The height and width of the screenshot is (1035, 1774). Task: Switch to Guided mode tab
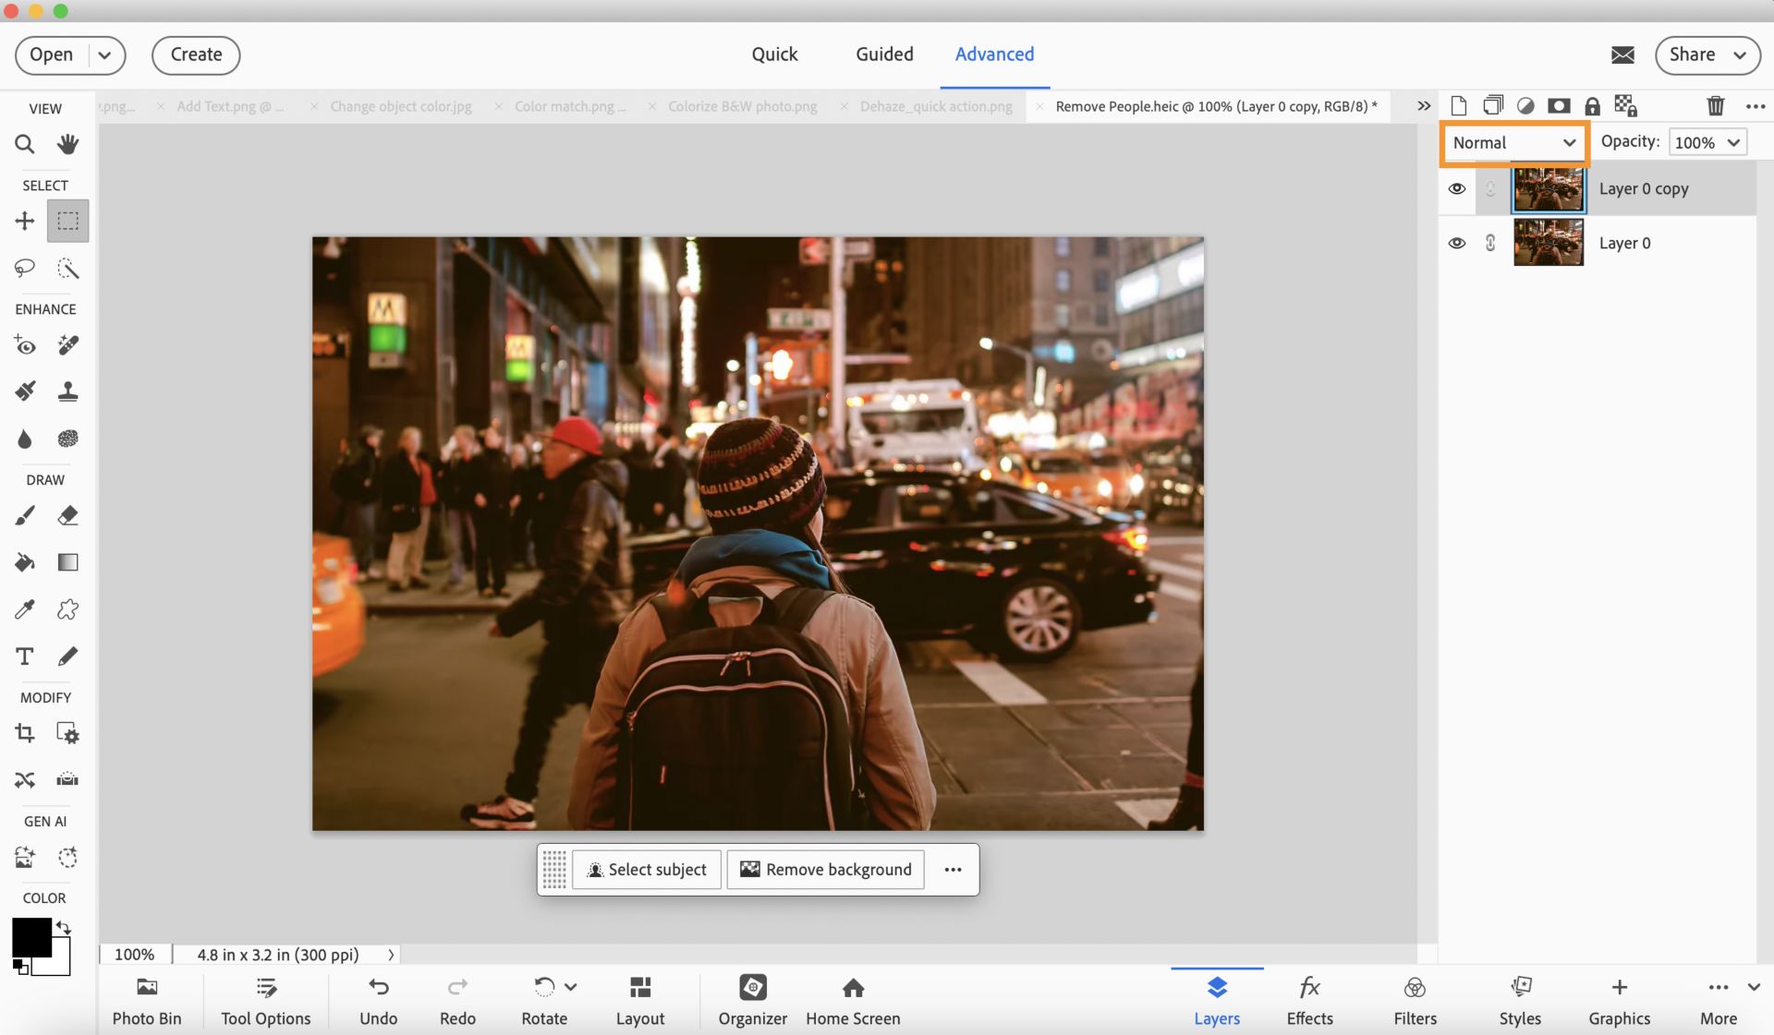point(883,54)
